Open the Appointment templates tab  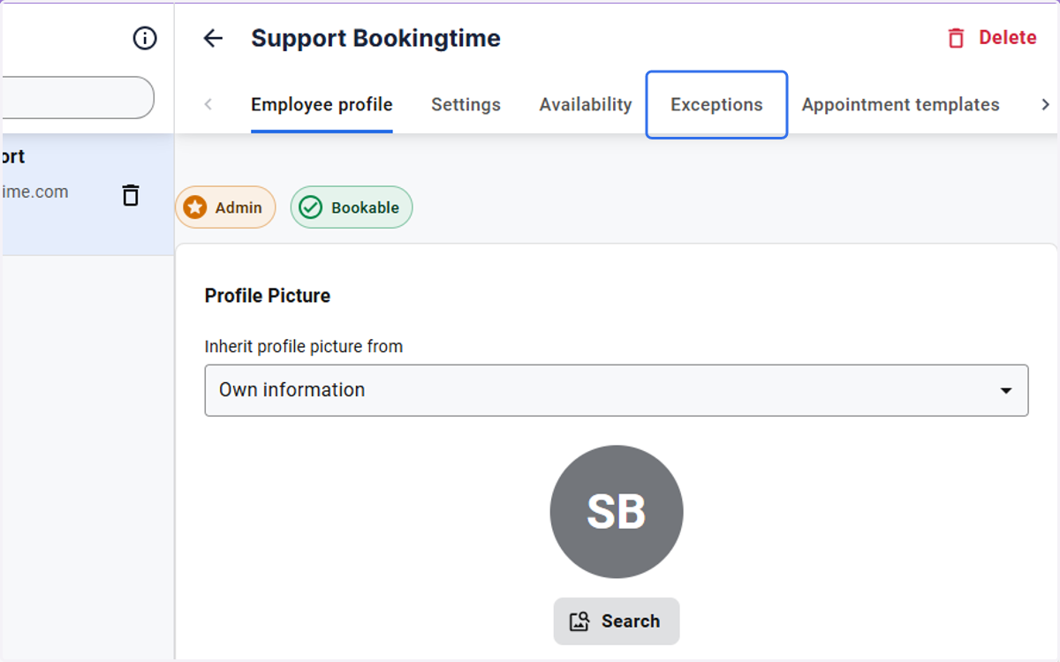tap(900, 104)
